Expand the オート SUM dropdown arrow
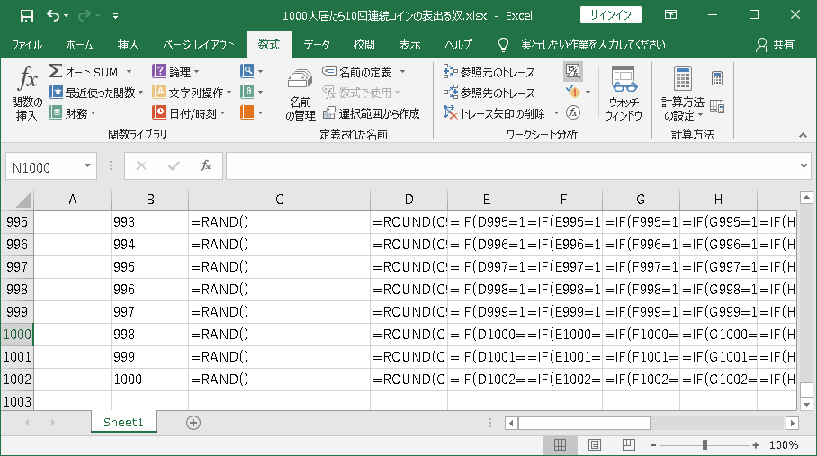Viewport: 817px width, 456px height. (129, 71)
